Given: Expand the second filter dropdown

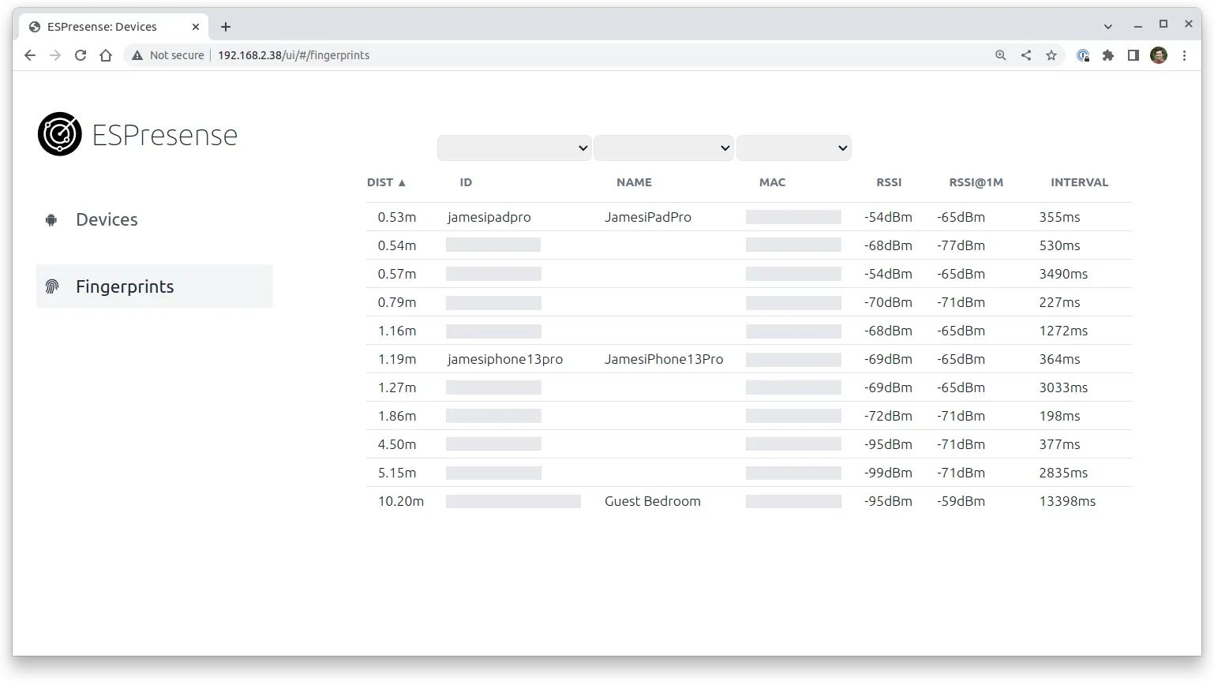Looking at the screenshot, I should point(664,148).
